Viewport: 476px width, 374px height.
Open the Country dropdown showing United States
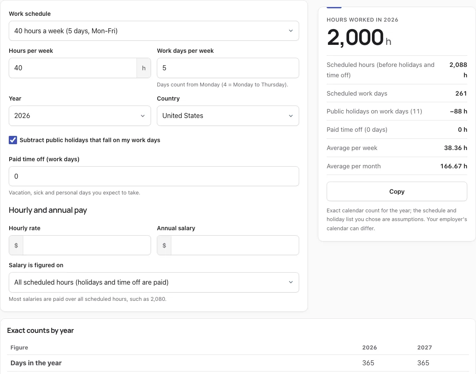(228, 116)
